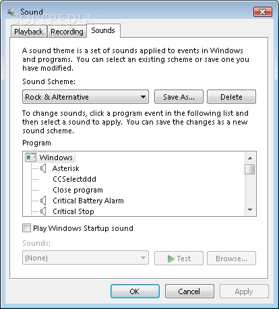This screenshot has width=279, height=309.
Task: Click the scroll up arrow in the Program list
Action: [x=250, y=158]
